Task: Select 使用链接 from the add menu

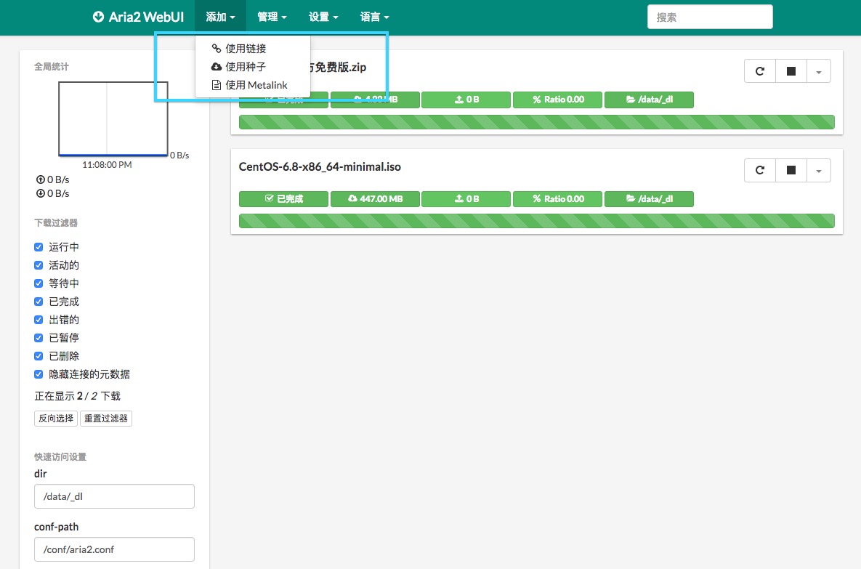Action: coord(246,49)
